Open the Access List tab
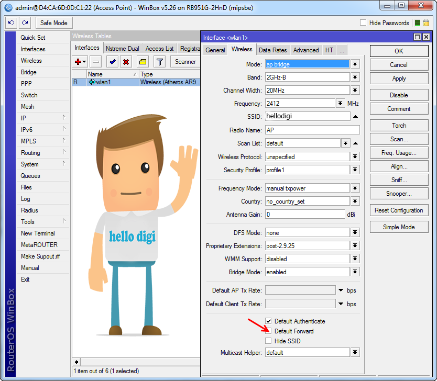Image resolution: width=437 pixels, height=381 pixels. 159,49
